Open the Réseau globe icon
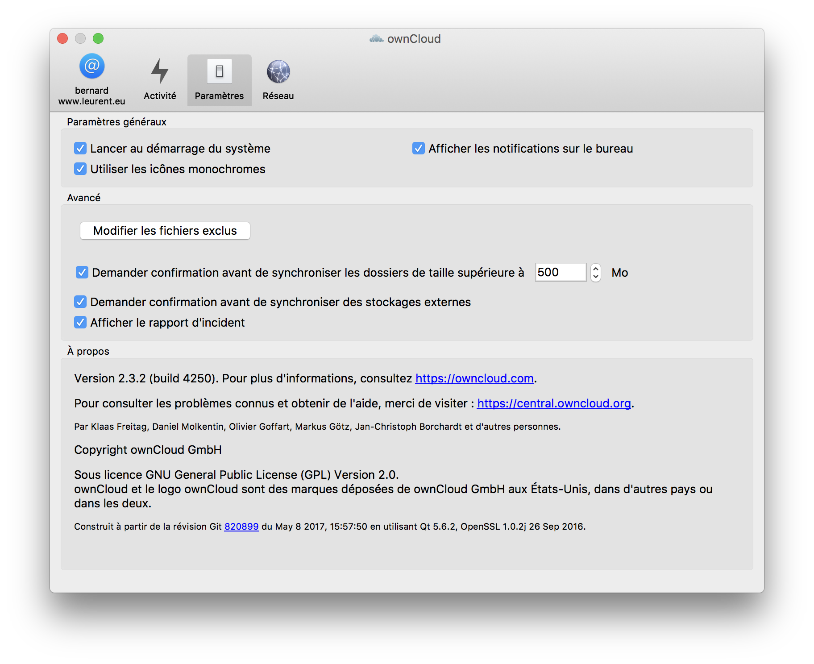The width and height of the screenshot is (814, 664). tap(278, 71)
